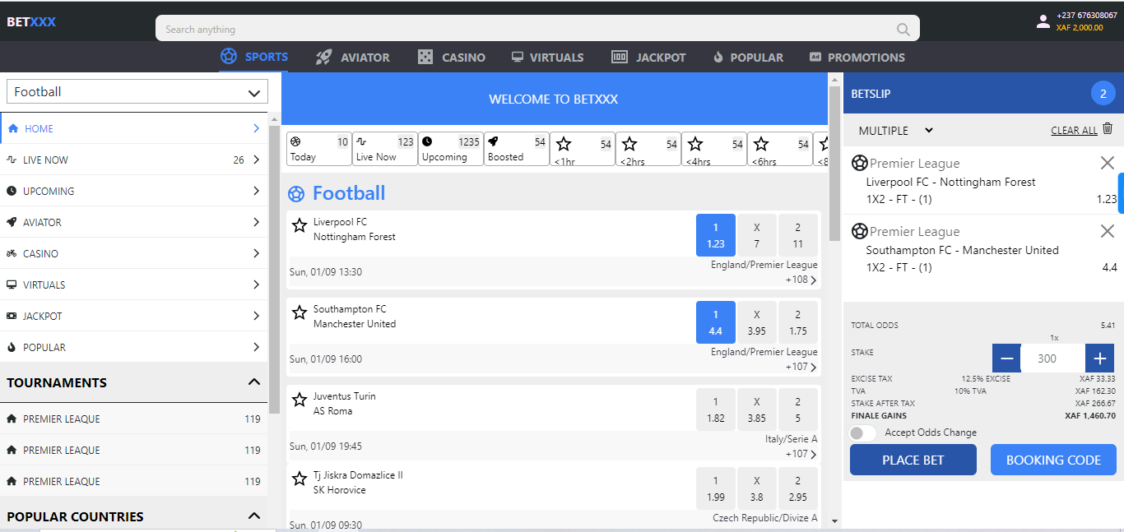Select draw odds 3.85 for Juventus match

(x=756, y=409)
